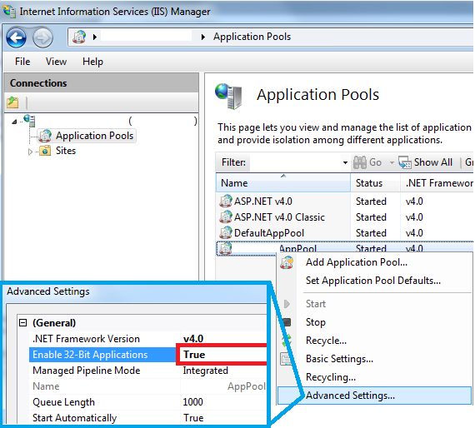
Task: Open the View menu
Action: click(x=56, y=62)
